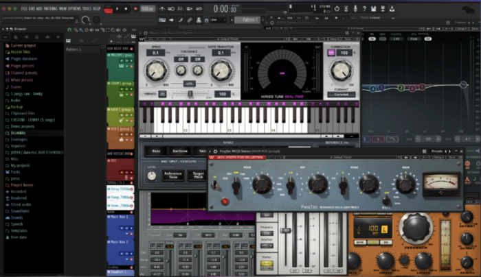
Task: Click the save project floppy disk icon
Action: tap(373, 9)
